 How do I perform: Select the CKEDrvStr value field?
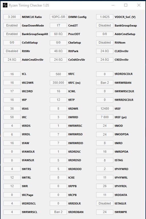click(105, 60)
